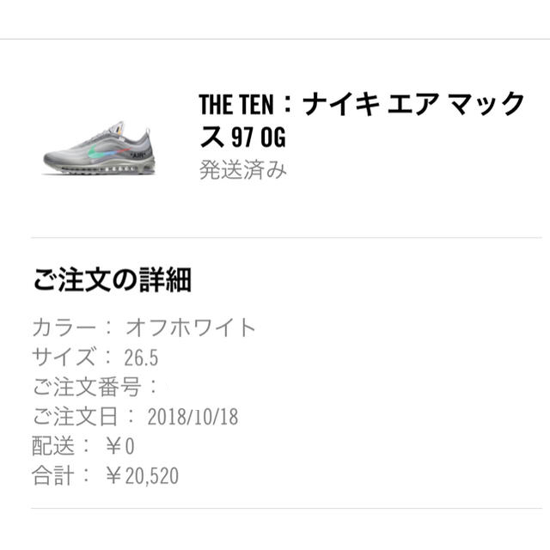Click the 26.5 size value
550x550 pixels.
[141, 357]
